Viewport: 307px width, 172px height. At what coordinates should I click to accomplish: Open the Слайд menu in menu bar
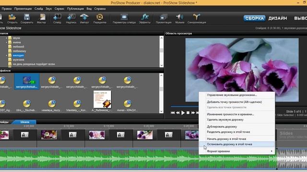point(38,9)
